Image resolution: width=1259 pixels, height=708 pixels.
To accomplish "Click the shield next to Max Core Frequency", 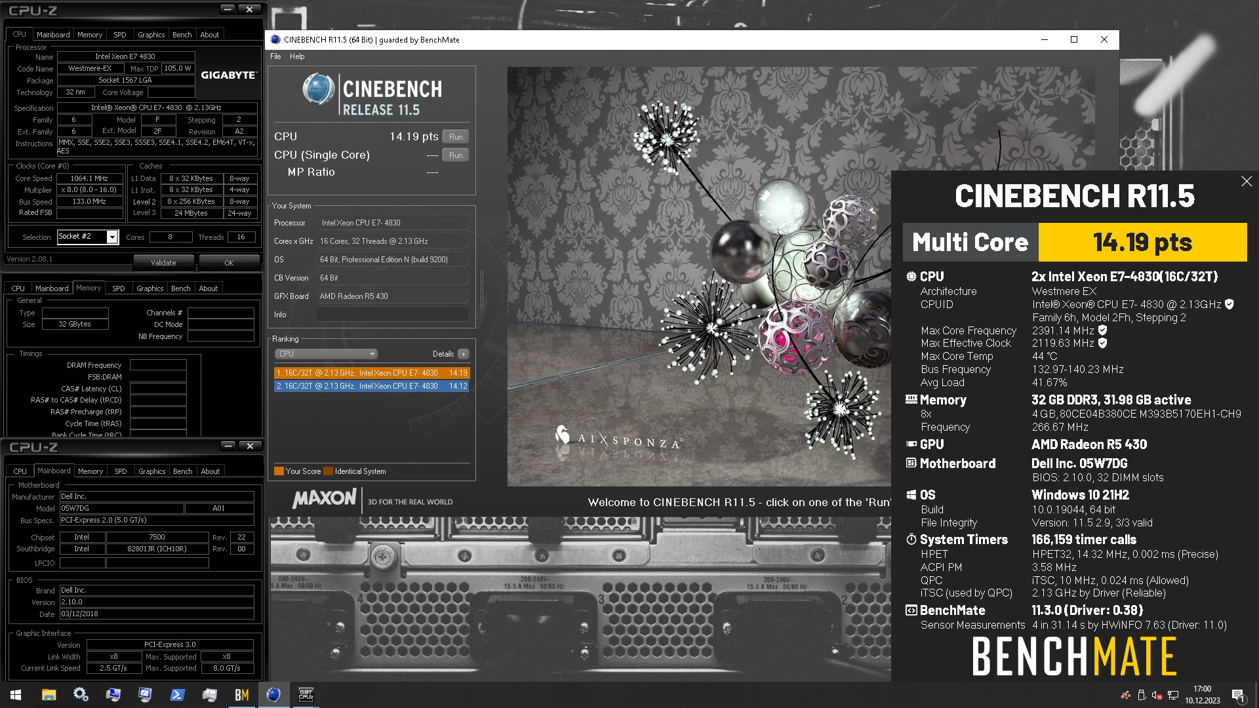I will pos(1102,330).
